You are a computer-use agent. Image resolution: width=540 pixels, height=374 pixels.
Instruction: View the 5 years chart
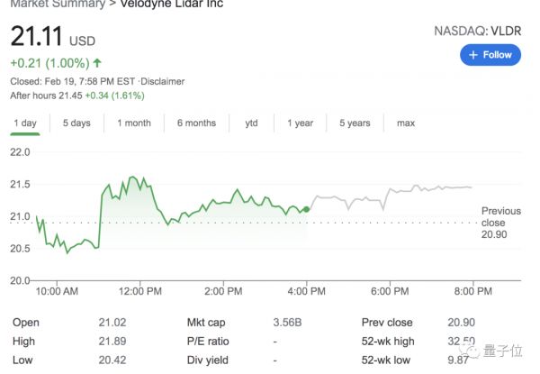coord(355,123)
